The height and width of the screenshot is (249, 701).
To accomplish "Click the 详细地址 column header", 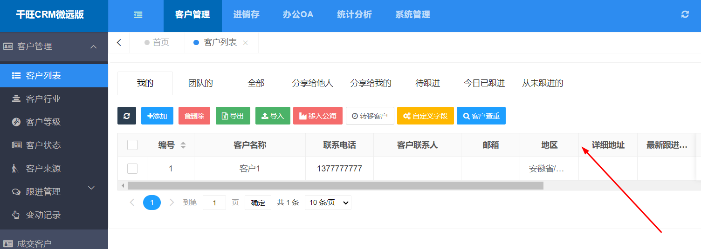I will pos(608,145).
